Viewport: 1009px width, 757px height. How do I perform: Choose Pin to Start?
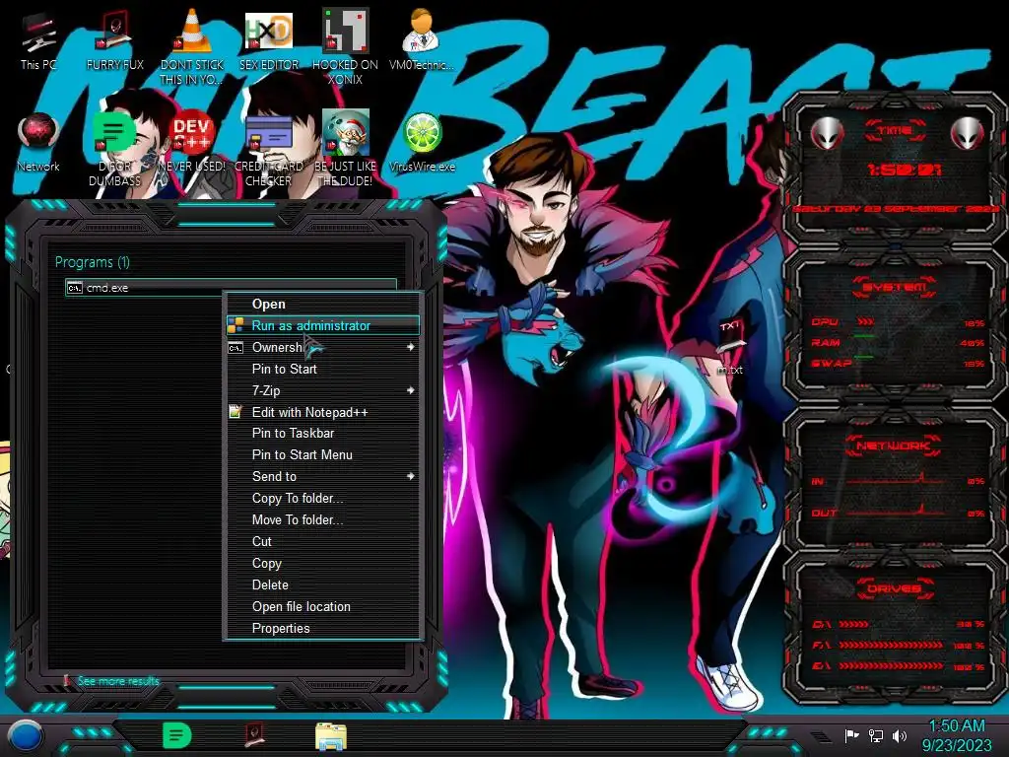point(323,369)
